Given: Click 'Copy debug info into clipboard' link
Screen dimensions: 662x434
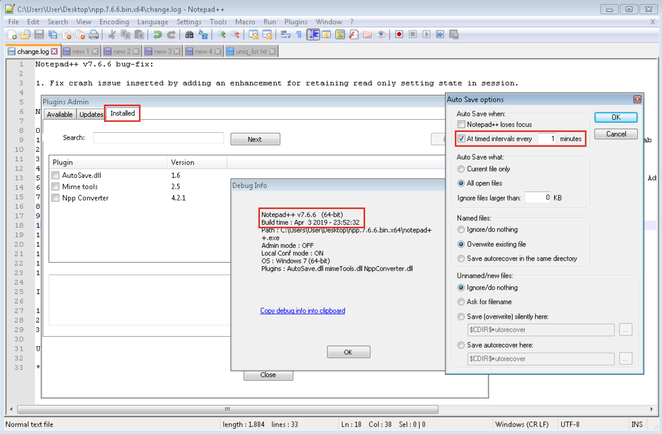Looking at the screenshot, I should coord(303,311).
